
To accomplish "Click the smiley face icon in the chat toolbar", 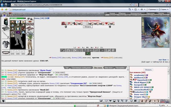I will click(131, 101).
